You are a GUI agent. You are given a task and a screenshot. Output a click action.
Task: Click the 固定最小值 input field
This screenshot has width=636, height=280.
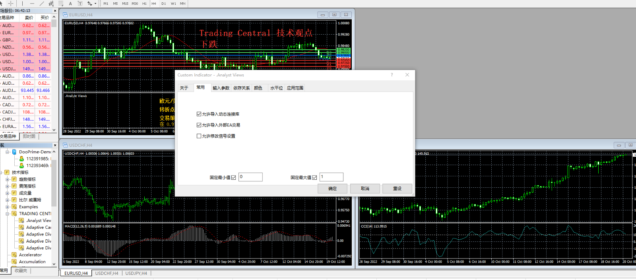point(250,177)
